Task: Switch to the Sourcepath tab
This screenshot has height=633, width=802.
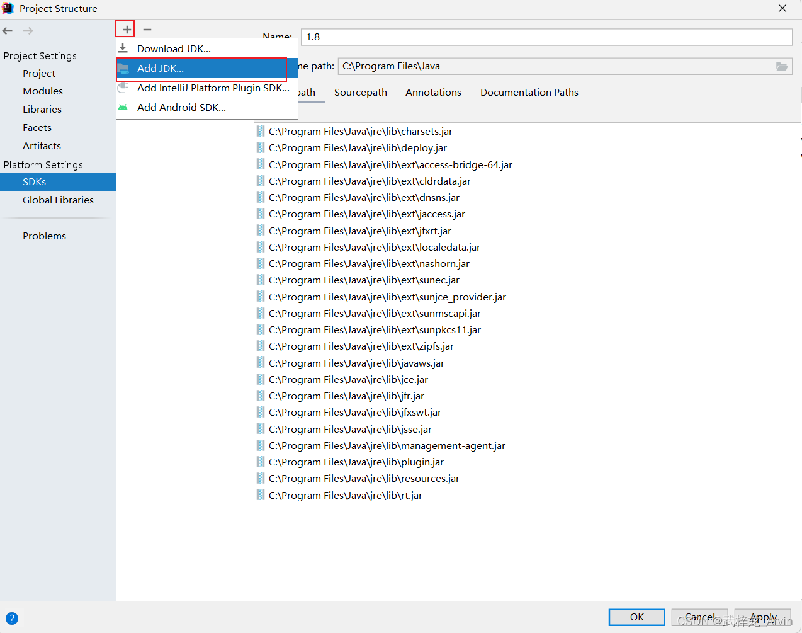Action: pyautogui.click(x=361, y=92)
